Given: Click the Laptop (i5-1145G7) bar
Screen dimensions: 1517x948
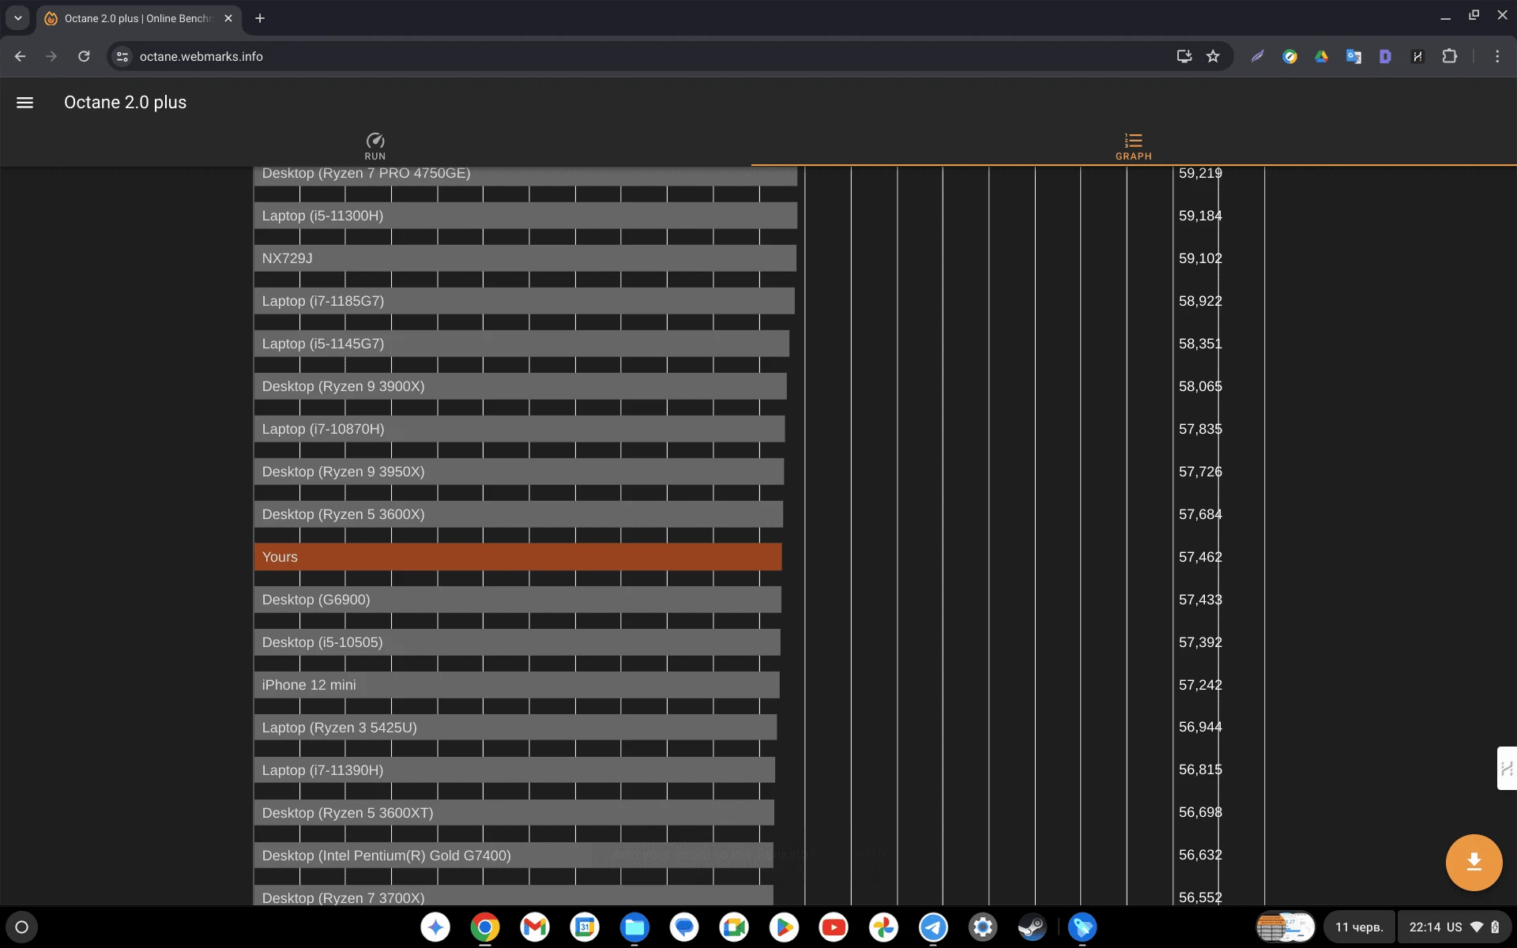Looking at the screenshot, I should pyautogui.click(x=521, y=344).
